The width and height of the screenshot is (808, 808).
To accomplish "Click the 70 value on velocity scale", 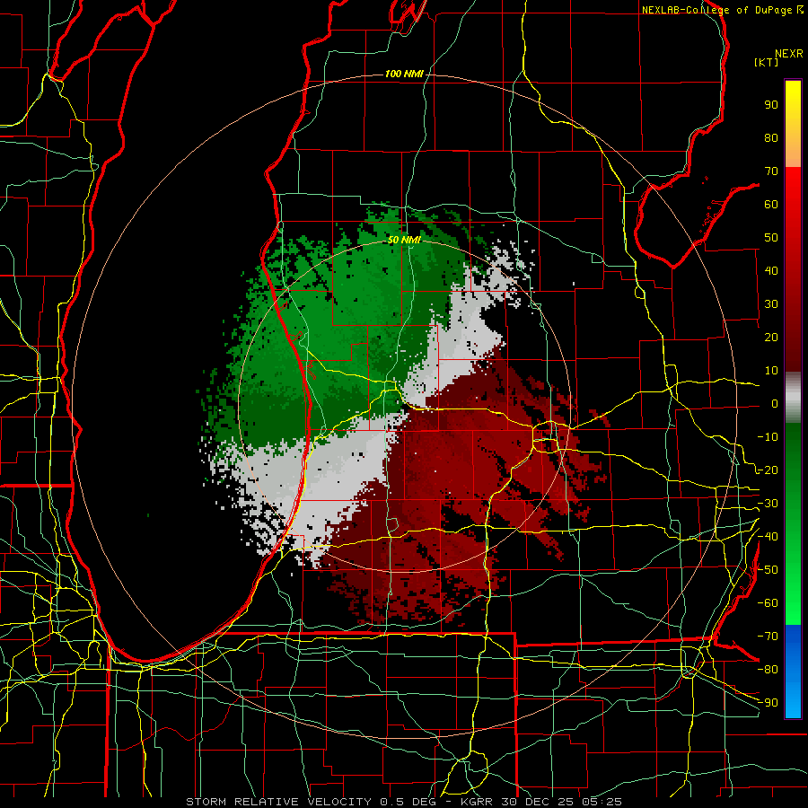I will [x=771, y=171].
